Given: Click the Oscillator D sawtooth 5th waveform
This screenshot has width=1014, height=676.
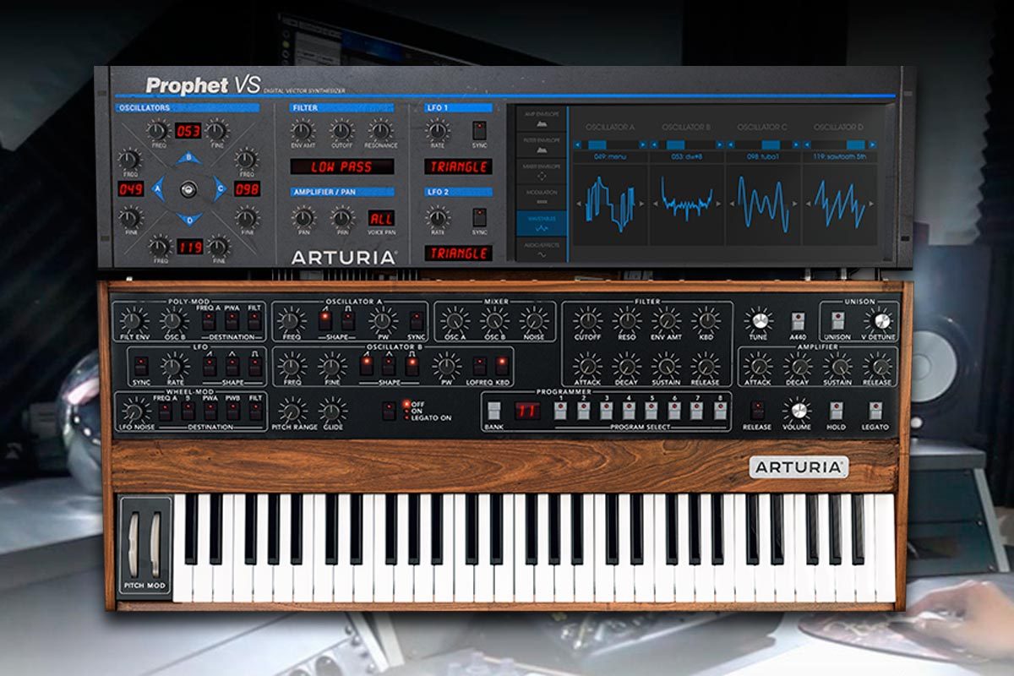Looking at the screenshot, I should click(x=839, y=203).
